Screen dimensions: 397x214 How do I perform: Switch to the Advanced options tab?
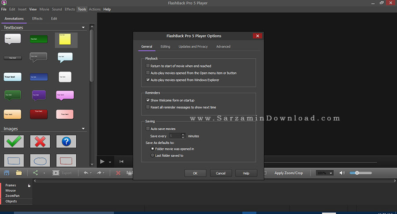click(223, 47)
